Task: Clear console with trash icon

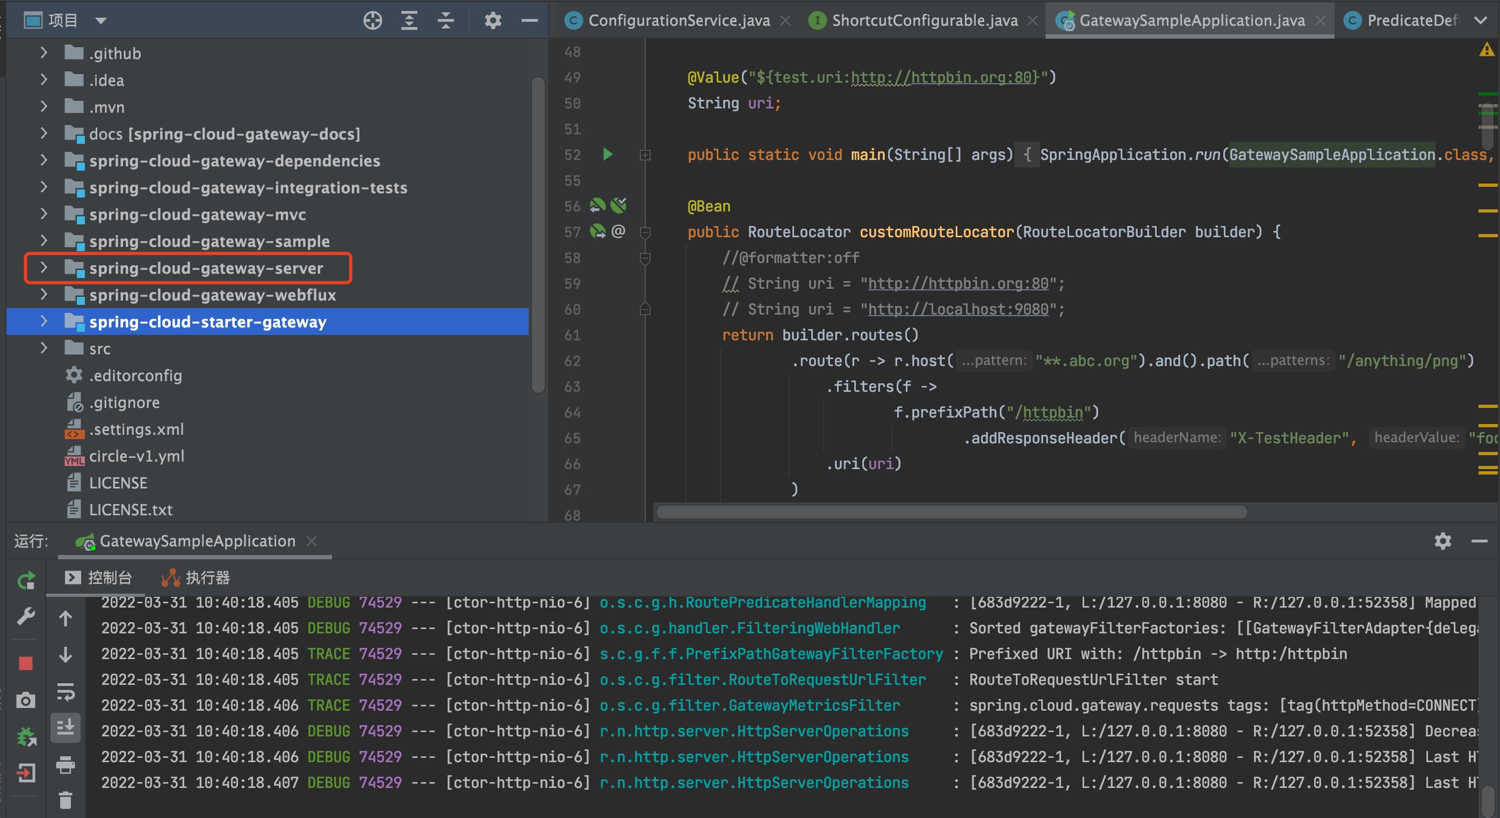Action: tap(66, 800)
